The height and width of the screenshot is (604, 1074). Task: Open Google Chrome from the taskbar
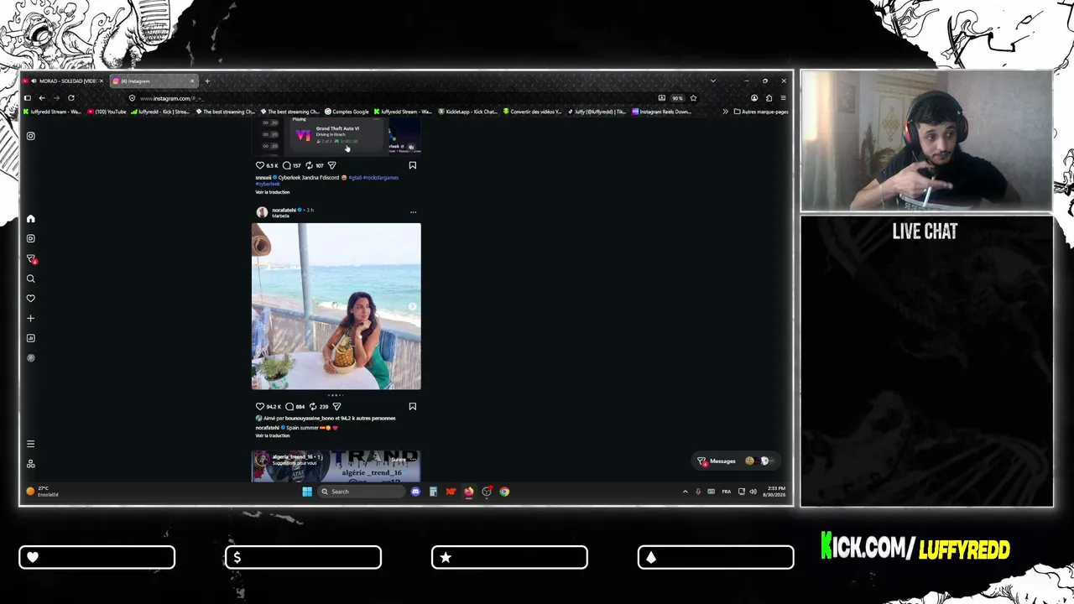tap(504, 492)
